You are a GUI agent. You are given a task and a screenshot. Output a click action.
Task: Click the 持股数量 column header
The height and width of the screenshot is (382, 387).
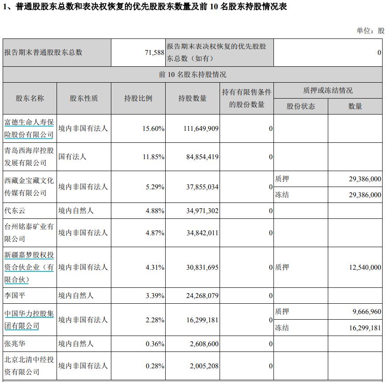(192, 98)
